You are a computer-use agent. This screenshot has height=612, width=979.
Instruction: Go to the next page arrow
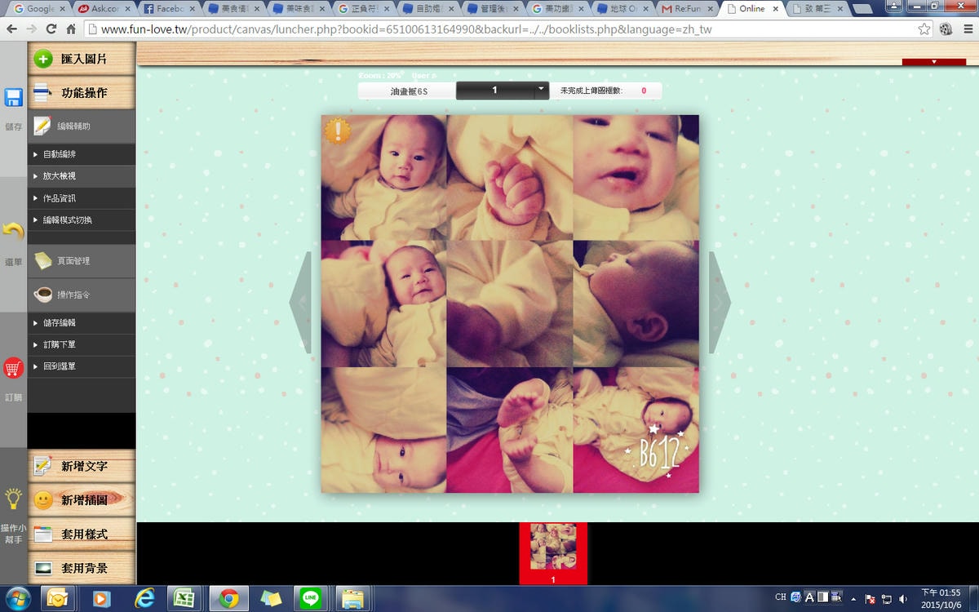(720, 302)
